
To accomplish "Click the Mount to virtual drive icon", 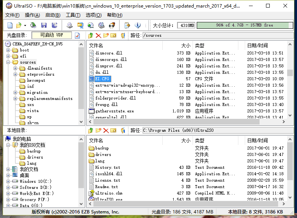I will [101, 25].
